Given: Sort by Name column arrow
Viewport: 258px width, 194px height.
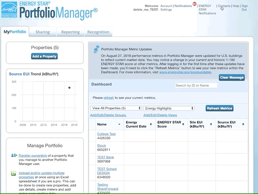Looking at the screenshot, I should [x=119, y=124].
